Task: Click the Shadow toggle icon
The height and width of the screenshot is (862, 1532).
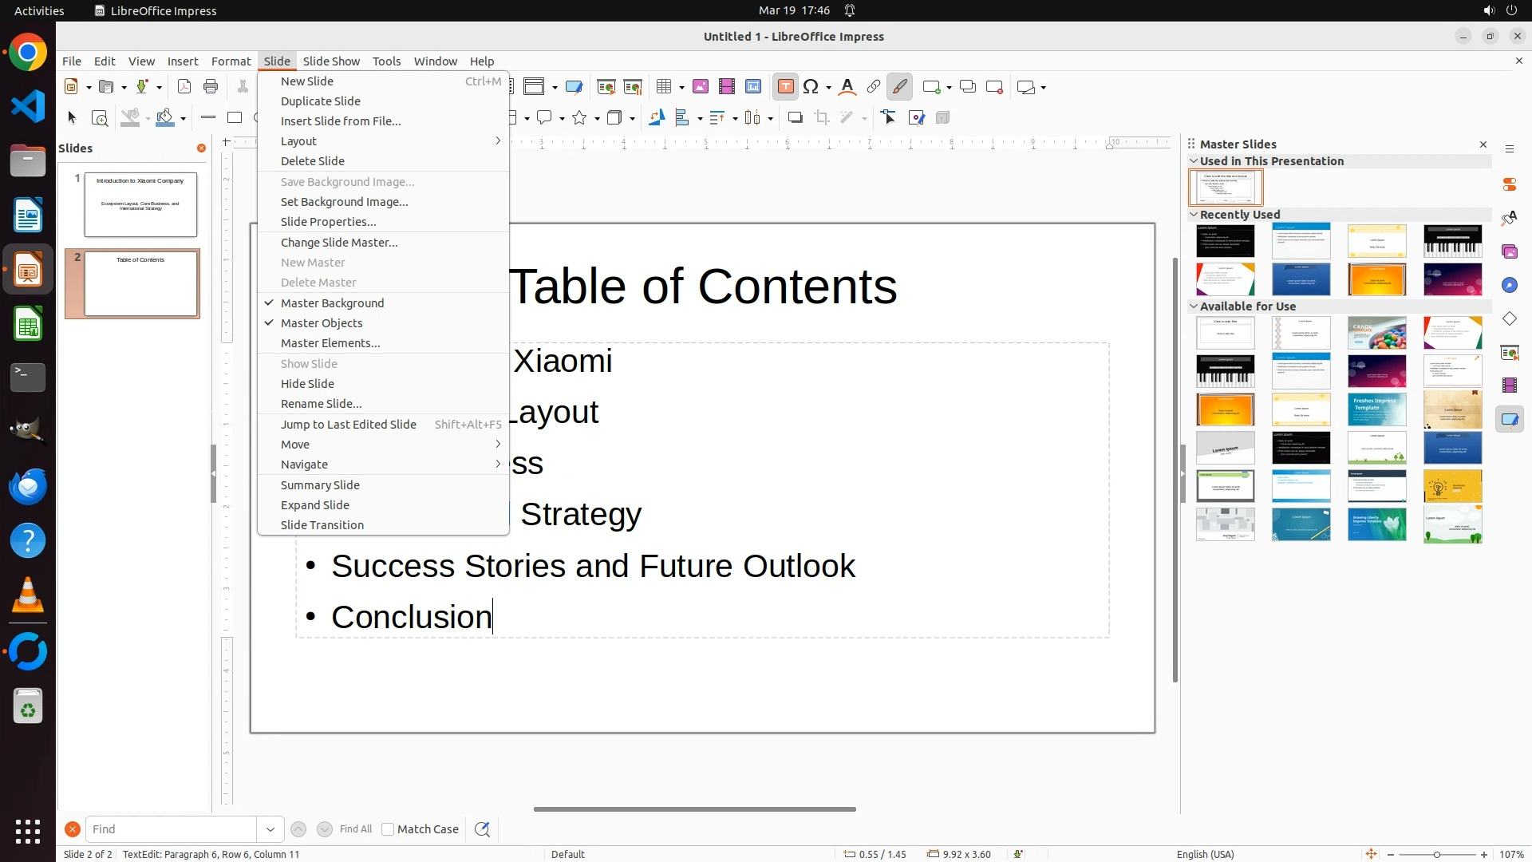Action: 795,118
